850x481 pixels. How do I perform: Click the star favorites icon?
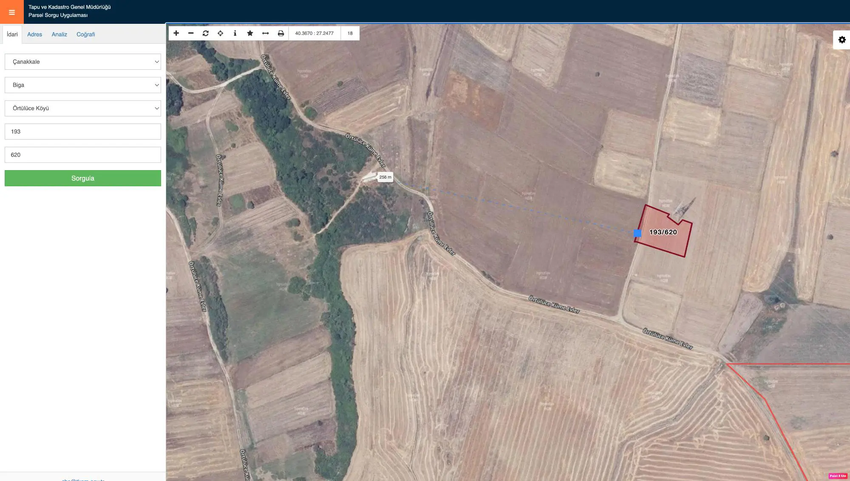pyautogui.click(x=250, y=33)
